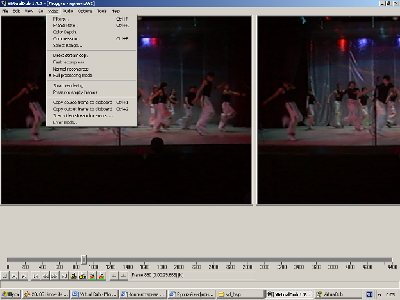The image size is (400, 300).
Task: Set the selection end mark-out icon
Action: tap(123, 276)
